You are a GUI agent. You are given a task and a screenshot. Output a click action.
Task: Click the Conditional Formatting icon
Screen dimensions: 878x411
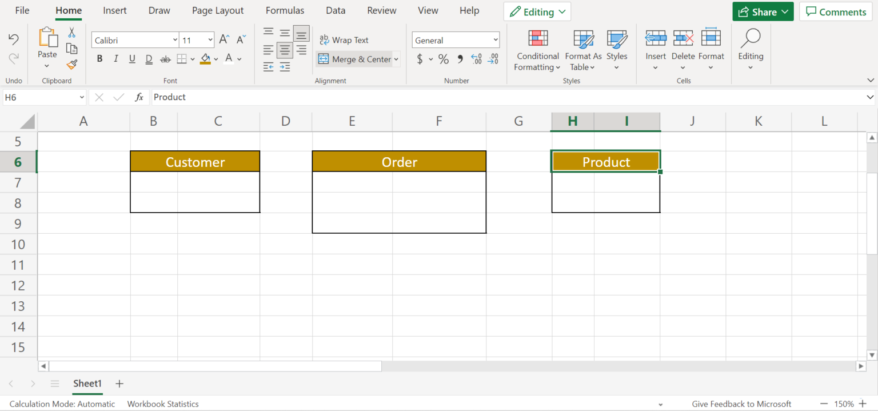(x=537, y=39)
